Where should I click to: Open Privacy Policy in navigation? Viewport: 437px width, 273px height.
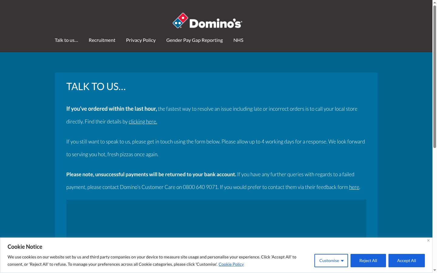pyautogui.click(x=141, y=40)
